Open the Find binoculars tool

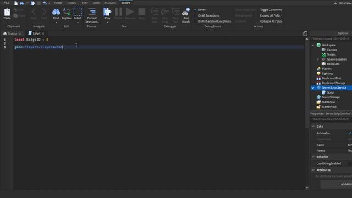click(x=56, y=12)
